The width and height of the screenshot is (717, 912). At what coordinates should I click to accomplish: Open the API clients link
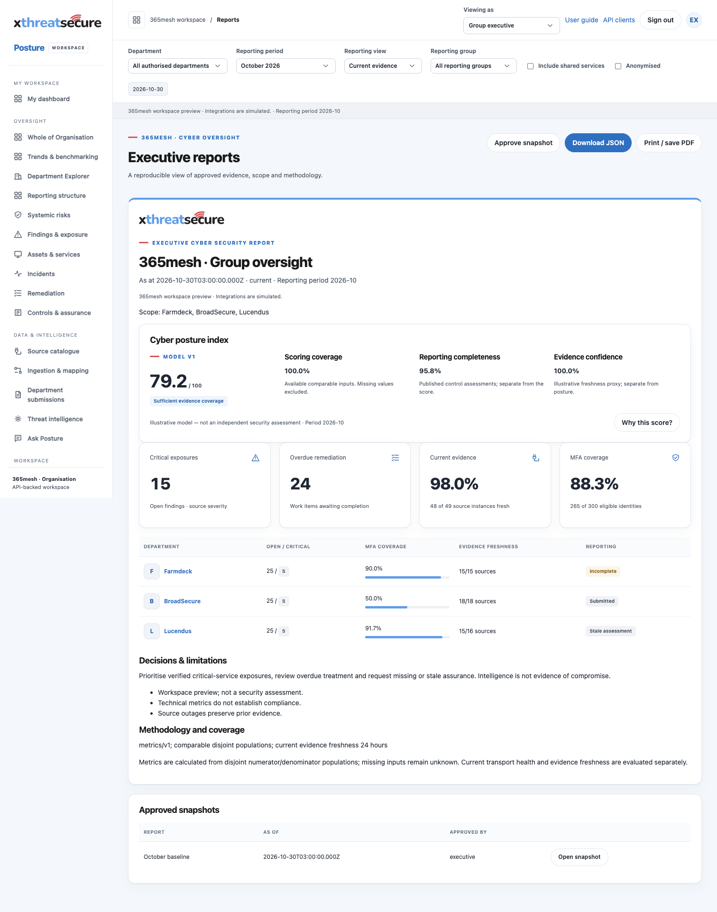(x=619, y=20)
